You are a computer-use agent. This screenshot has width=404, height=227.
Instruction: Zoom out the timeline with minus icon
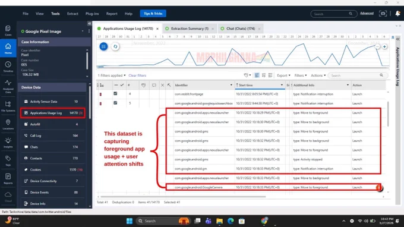coord(377,46)
